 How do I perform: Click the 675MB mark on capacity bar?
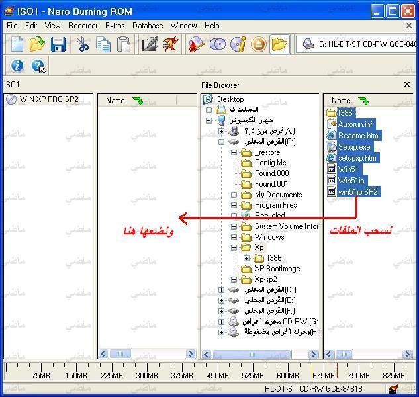point(324,375)
